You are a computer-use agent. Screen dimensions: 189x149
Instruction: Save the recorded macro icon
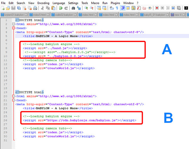tap(179, 8)
